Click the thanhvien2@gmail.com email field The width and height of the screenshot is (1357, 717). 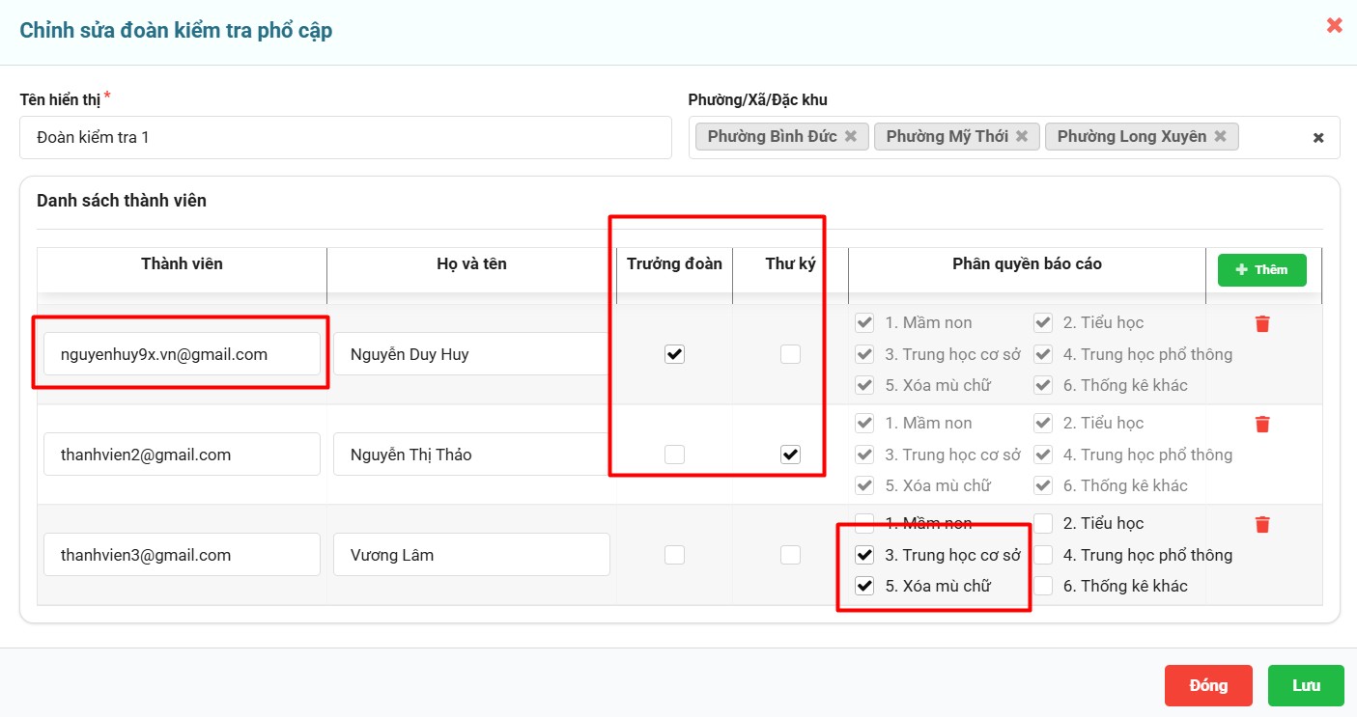182,455
